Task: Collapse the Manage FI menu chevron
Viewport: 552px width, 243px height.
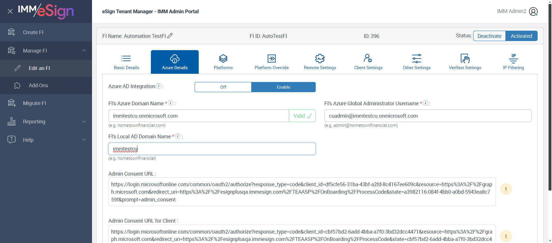Action: click(84, 50)
